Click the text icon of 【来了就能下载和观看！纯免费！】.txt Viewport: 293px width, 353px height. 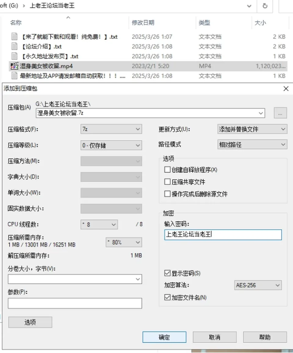click(x=14, y=36)
